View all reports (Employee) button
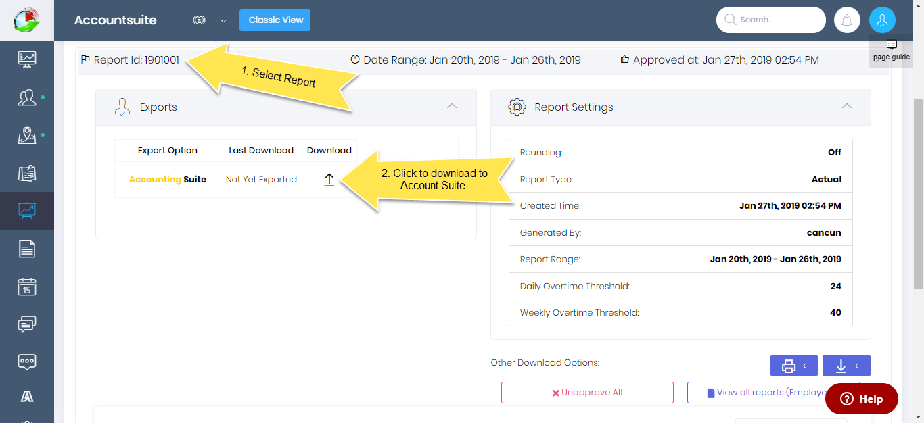The width and height of the screenshot is (924, 423). click(x=774, y=393)
